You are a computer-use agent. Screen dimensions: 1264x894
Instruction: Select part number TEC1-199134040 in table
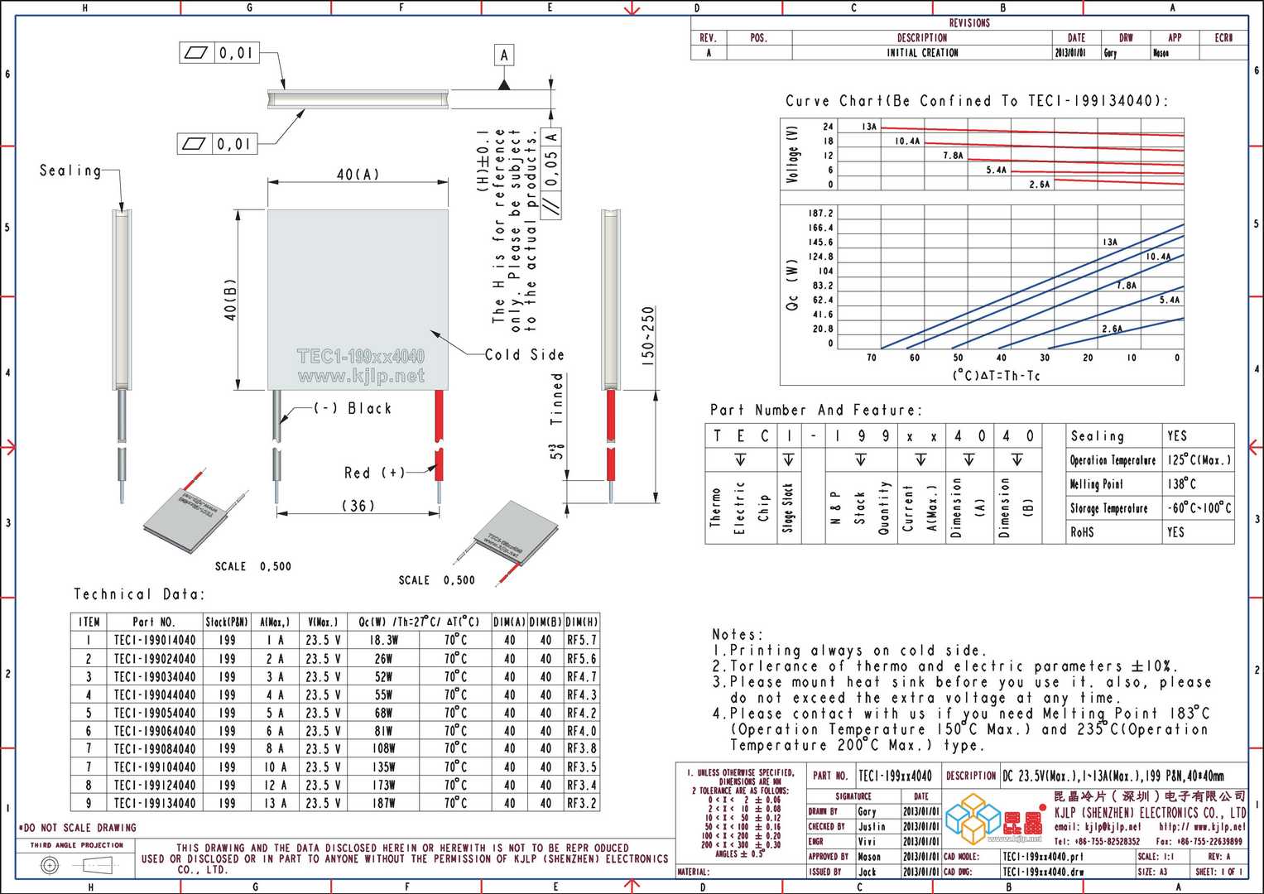(155, 803)
